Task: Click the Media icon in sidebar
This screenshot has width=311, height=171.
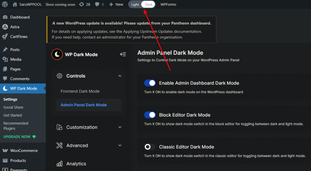Action: 5,59
